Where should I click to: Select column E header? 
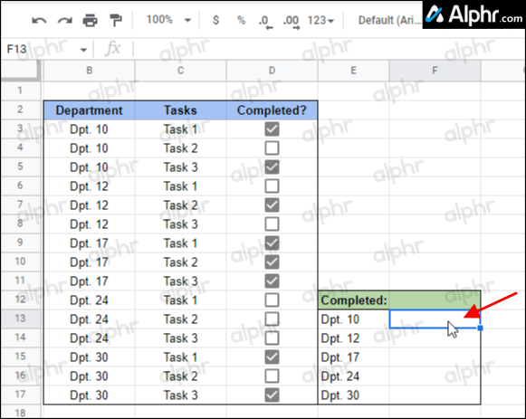coord(354,71)
